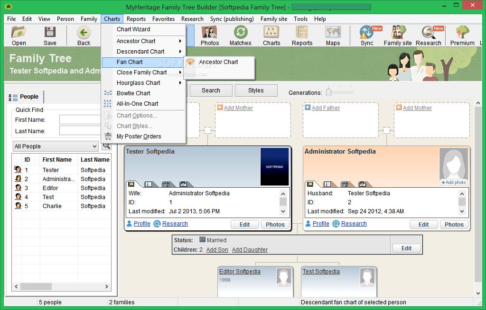This screenshot has height=310, width=486.
Task: Open the Reports toolbar icon
Action: 302,36
